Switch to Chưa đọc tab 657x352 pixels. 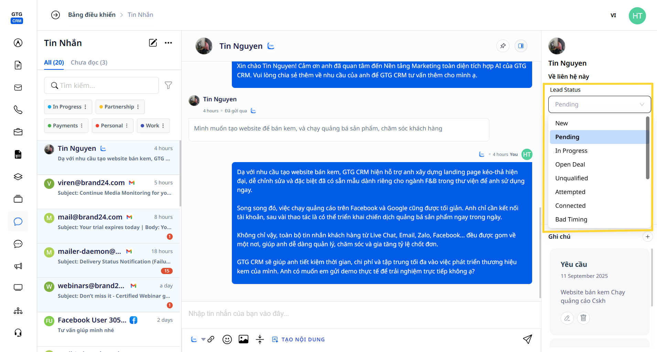pyautogui.click(x=89, y=63)
